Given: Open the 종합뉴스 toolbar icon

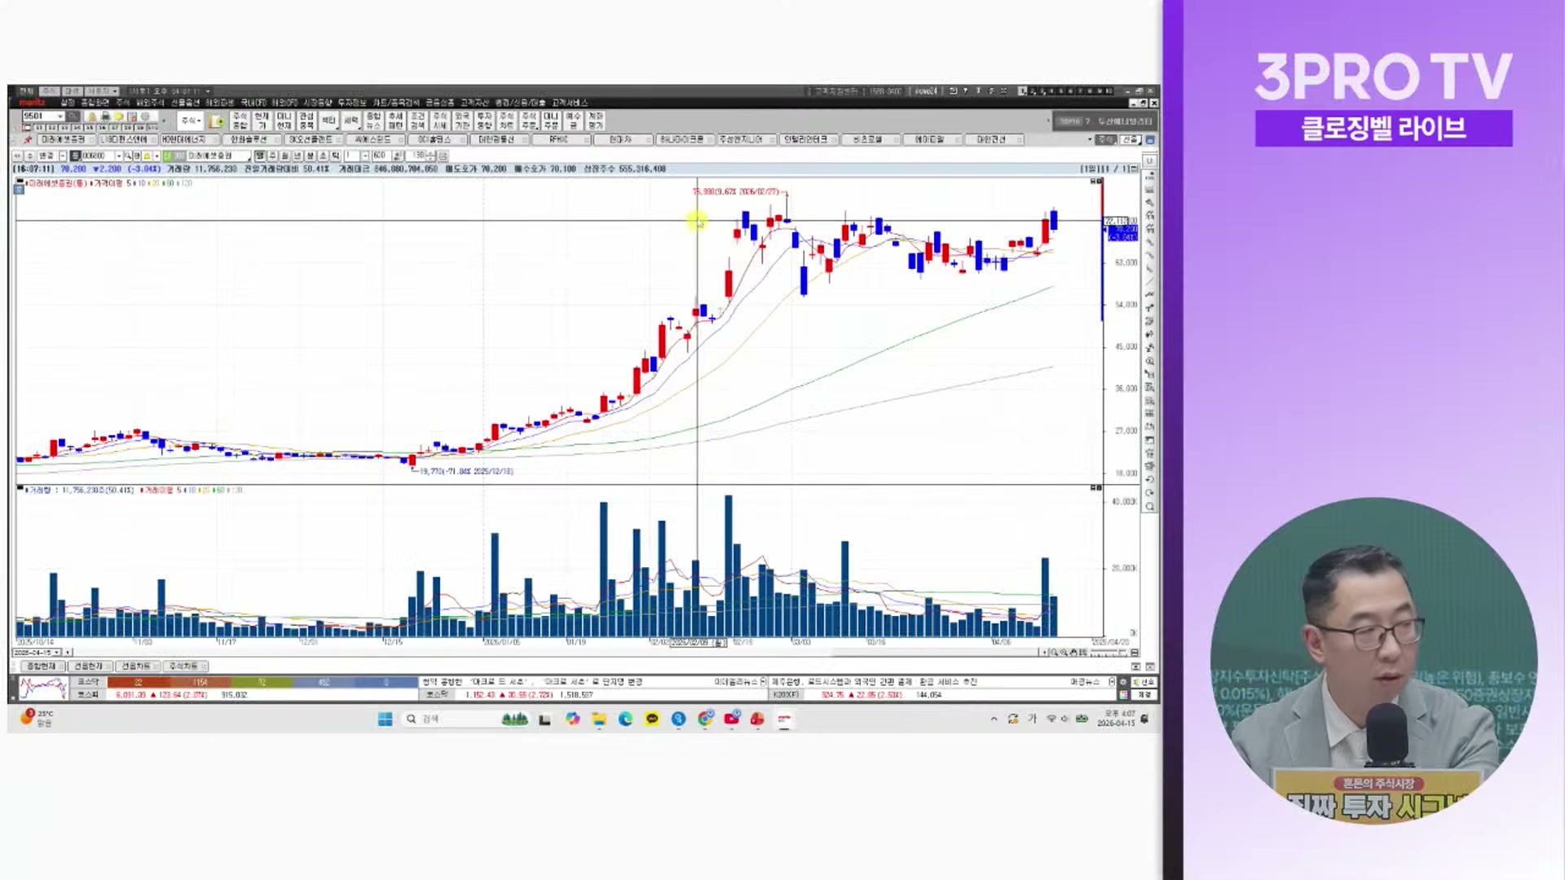Looking at the screenshot, I should pyautogui.click(x=373, y=120).
